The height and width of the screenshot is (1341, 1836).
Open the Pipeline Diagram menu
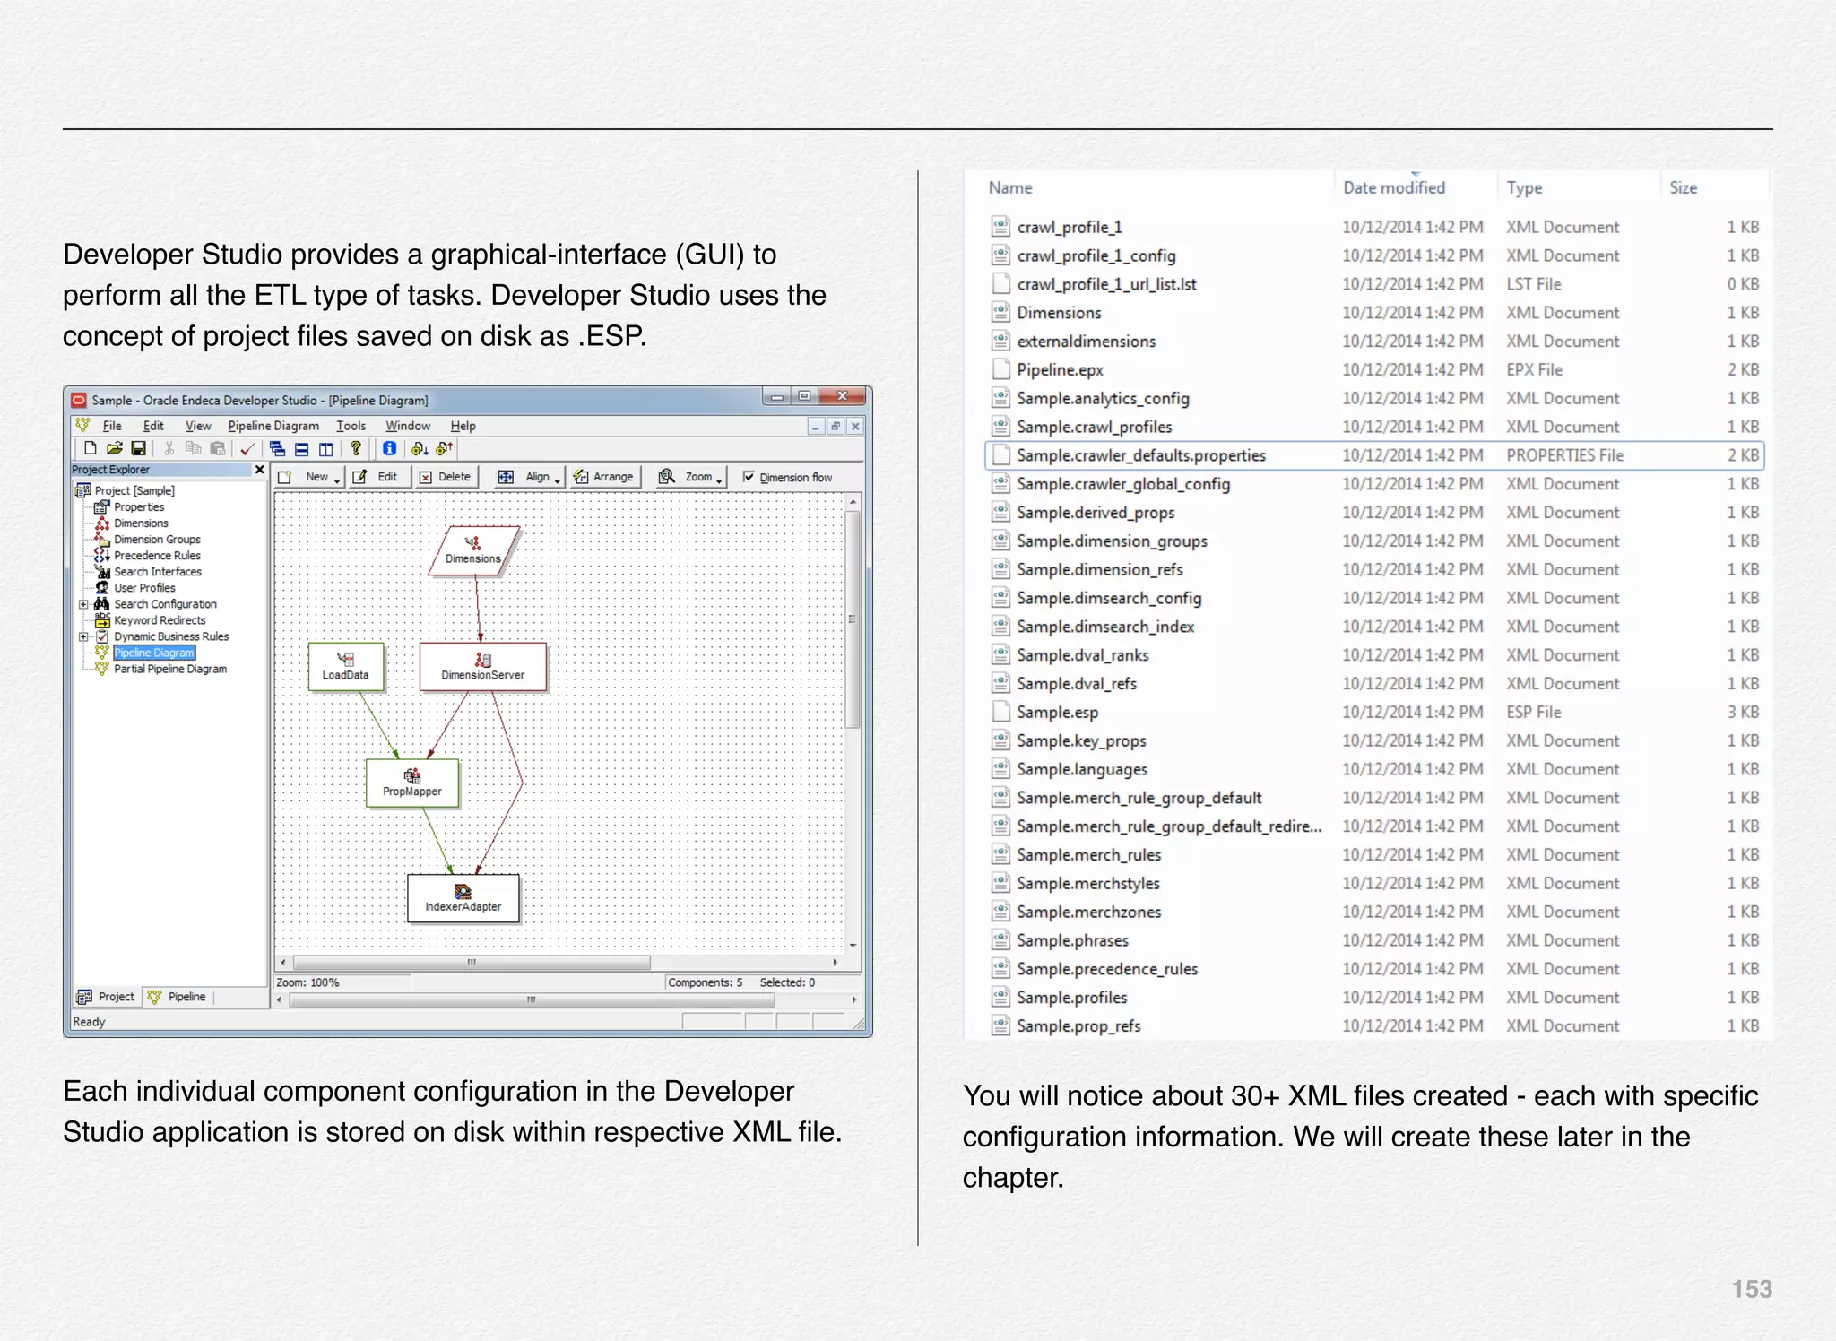pos(273,426)
